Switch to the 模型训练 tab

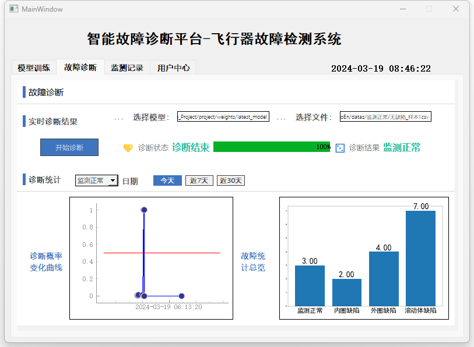tap(34, 68)
